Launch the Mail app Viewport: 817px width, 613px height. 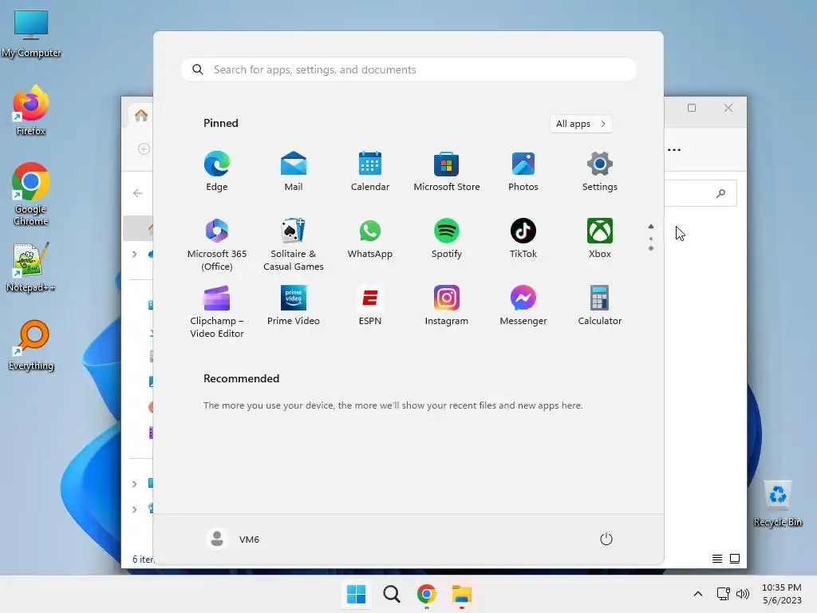pyautogui.click(x=294, y=172)
